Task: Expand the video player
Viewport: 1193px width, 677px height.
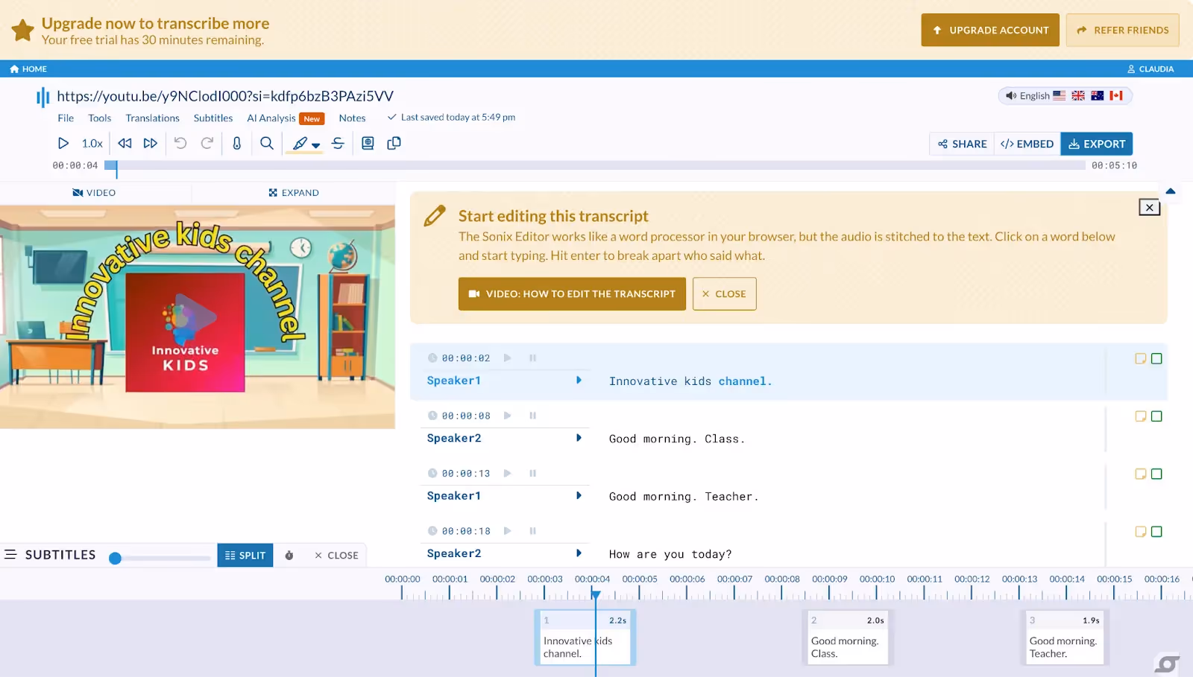Action: [294, 192]
